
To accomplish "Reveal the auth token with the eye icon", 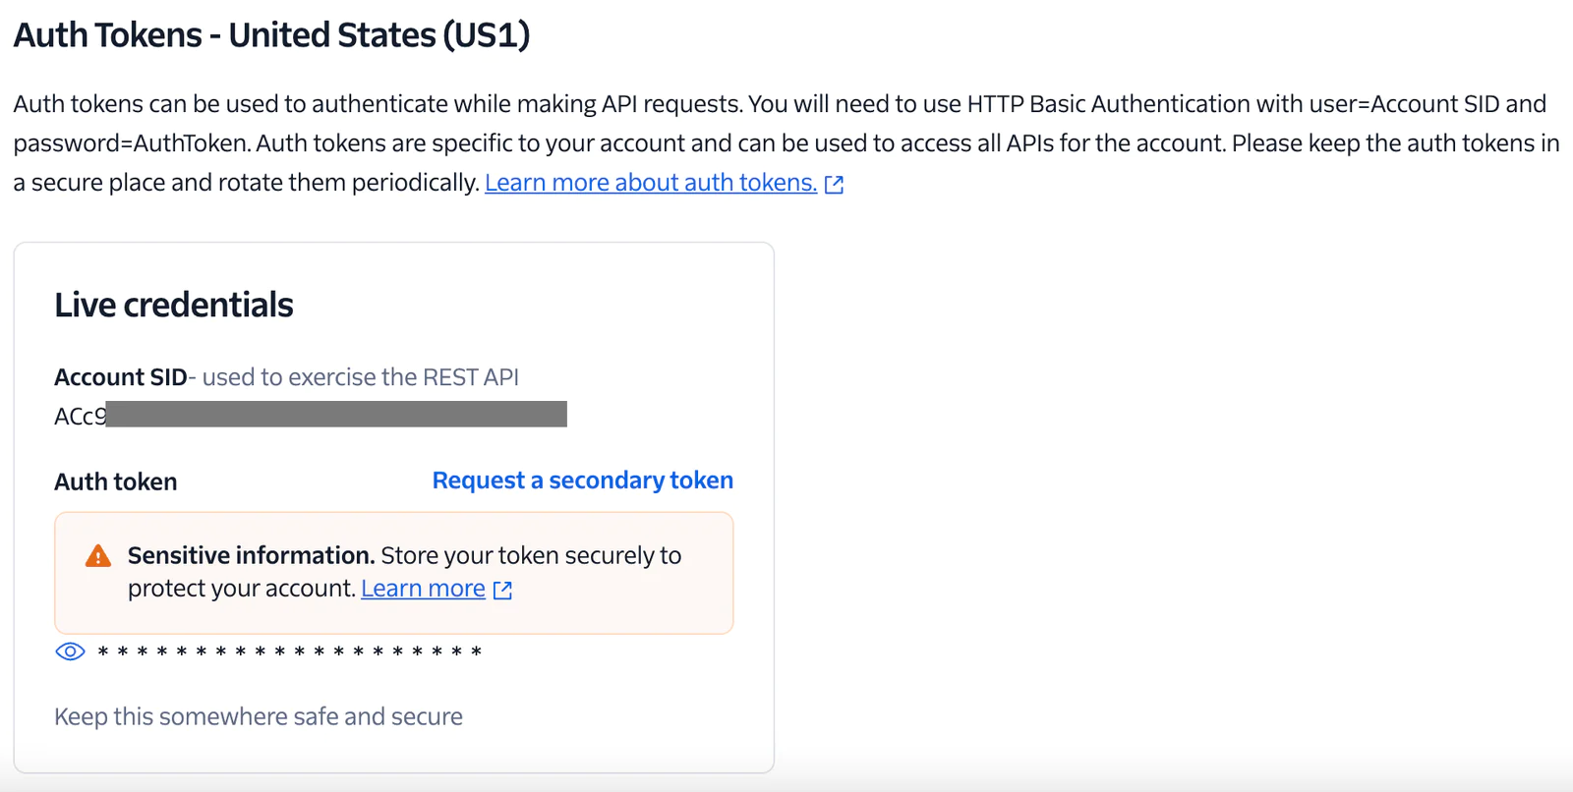I will point(70,651).
